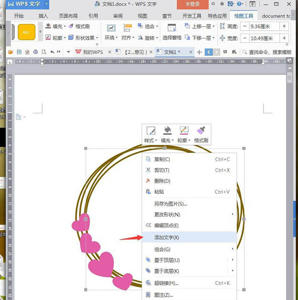This screenshot has height=300, width=298.
Task: Increase height with the plus button
Action: click(284, 26)
